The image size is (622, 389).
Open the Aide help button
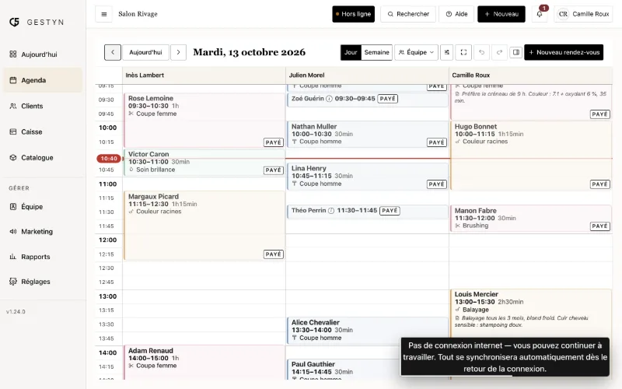(x=456, y=14)
